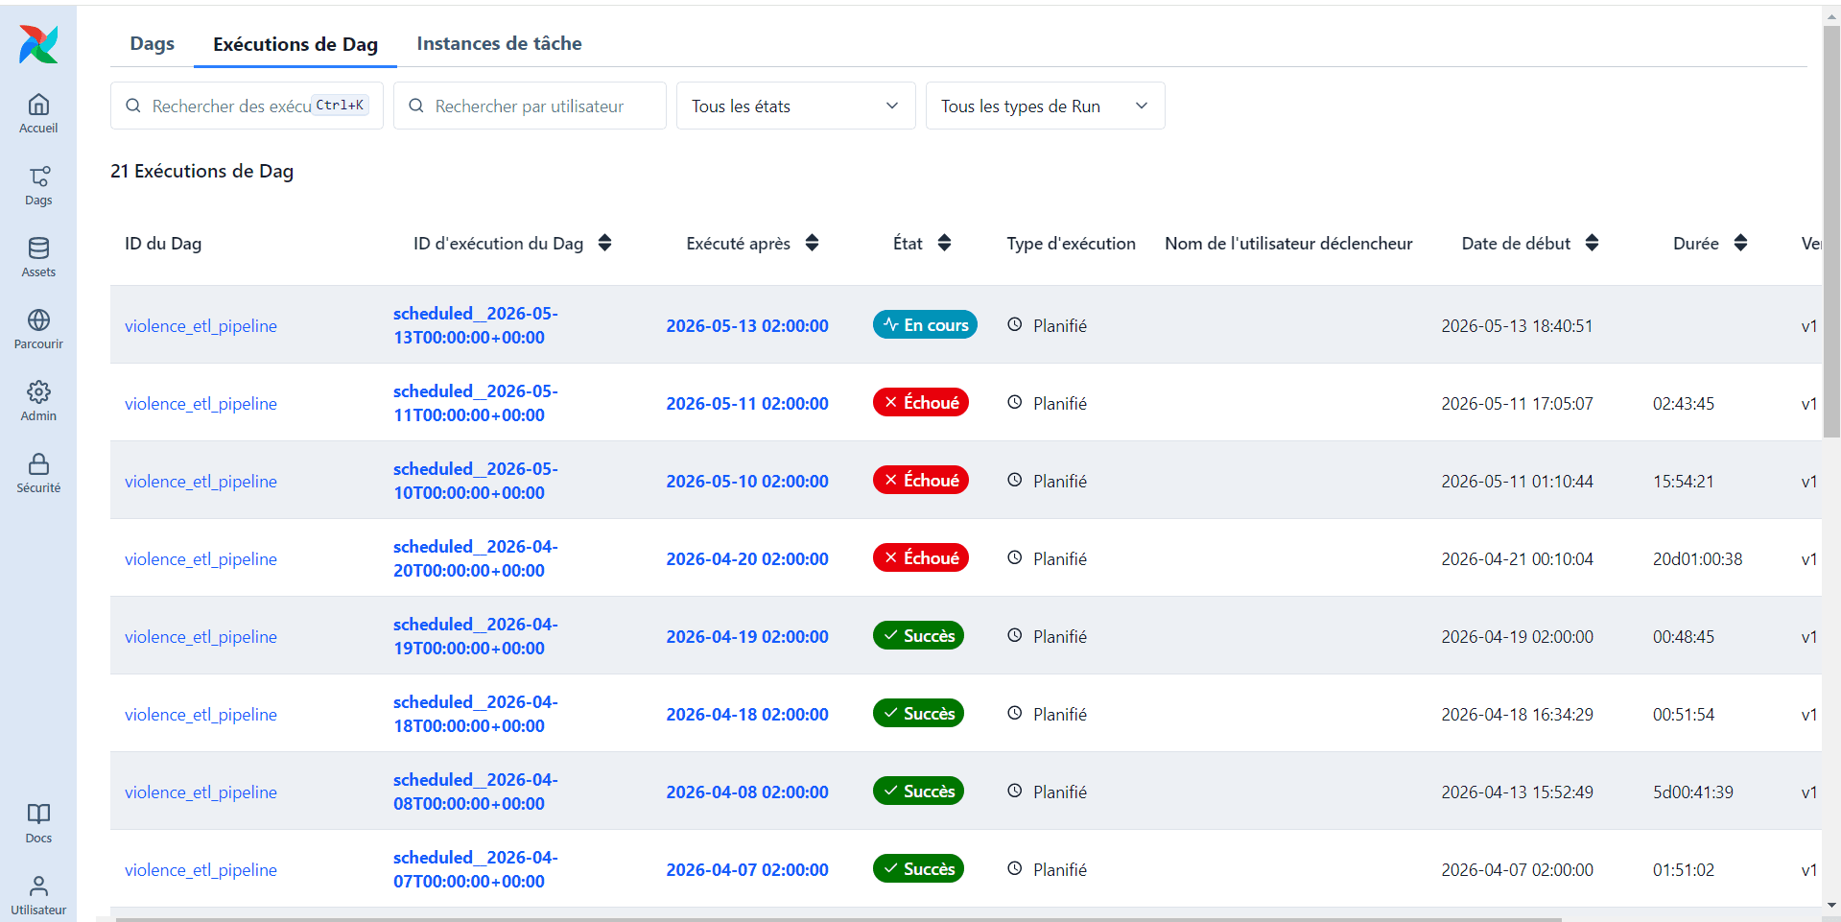Click the horizontal table scrollbar
This screenshot has height=922, width=1841.
tap(838, 918)
